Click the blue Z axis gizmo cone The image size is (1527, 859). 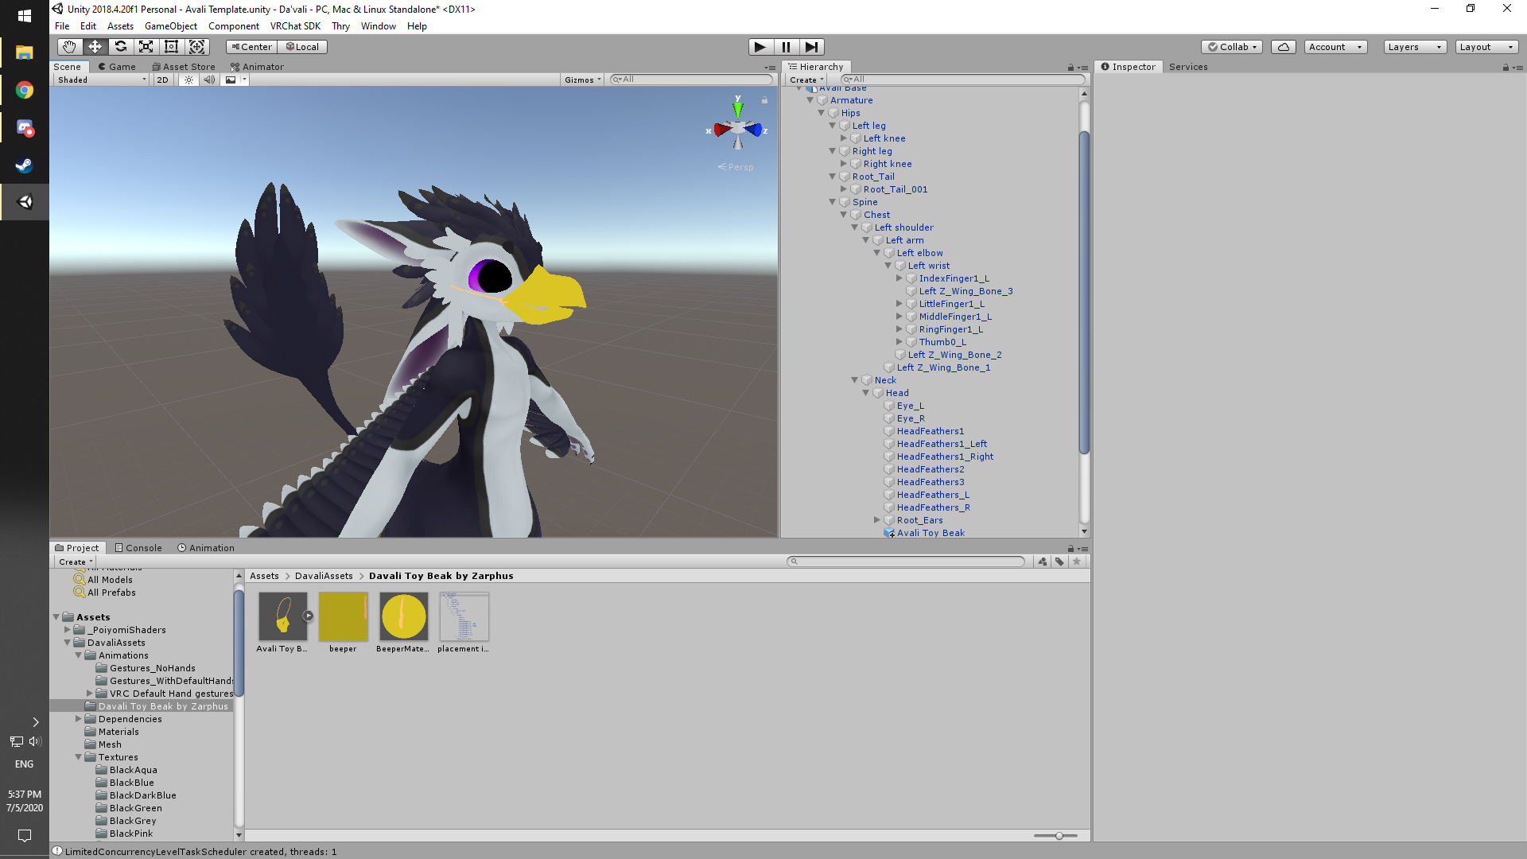point(753,130)
